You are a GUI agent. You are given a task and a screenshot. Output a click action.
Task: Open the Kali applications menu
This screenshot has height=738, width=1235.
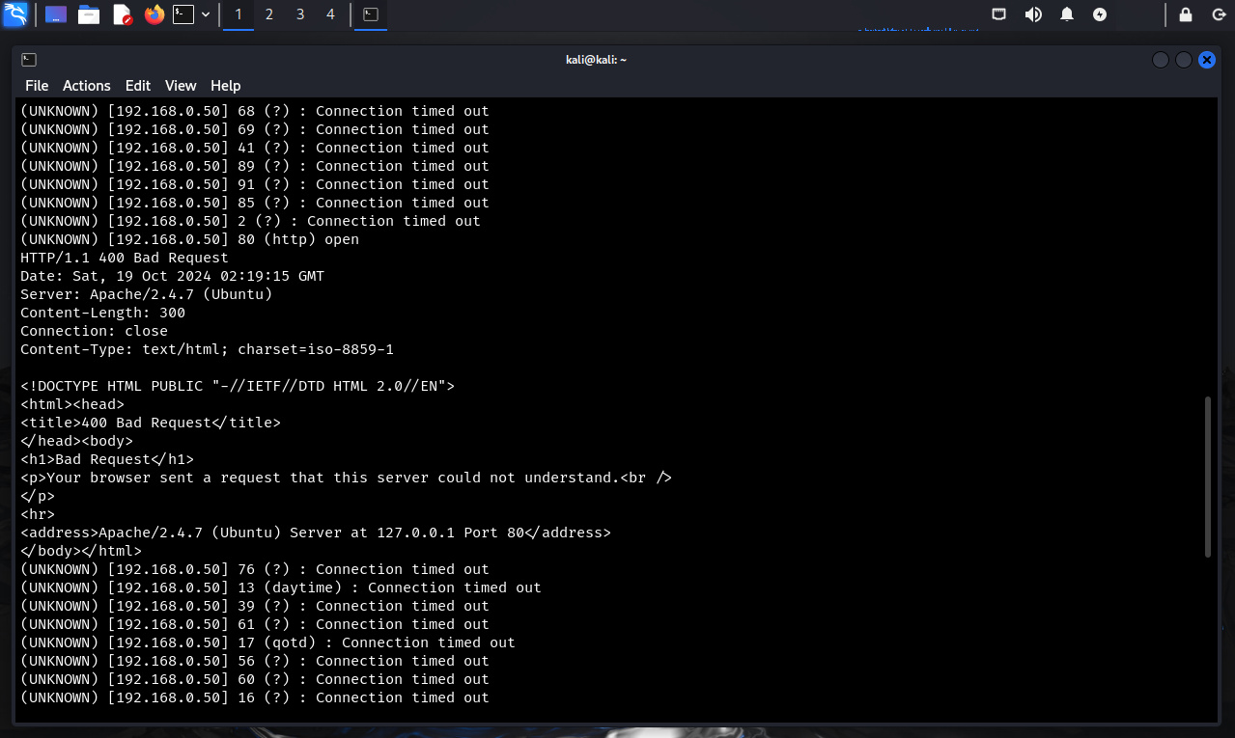click(15, 14)
